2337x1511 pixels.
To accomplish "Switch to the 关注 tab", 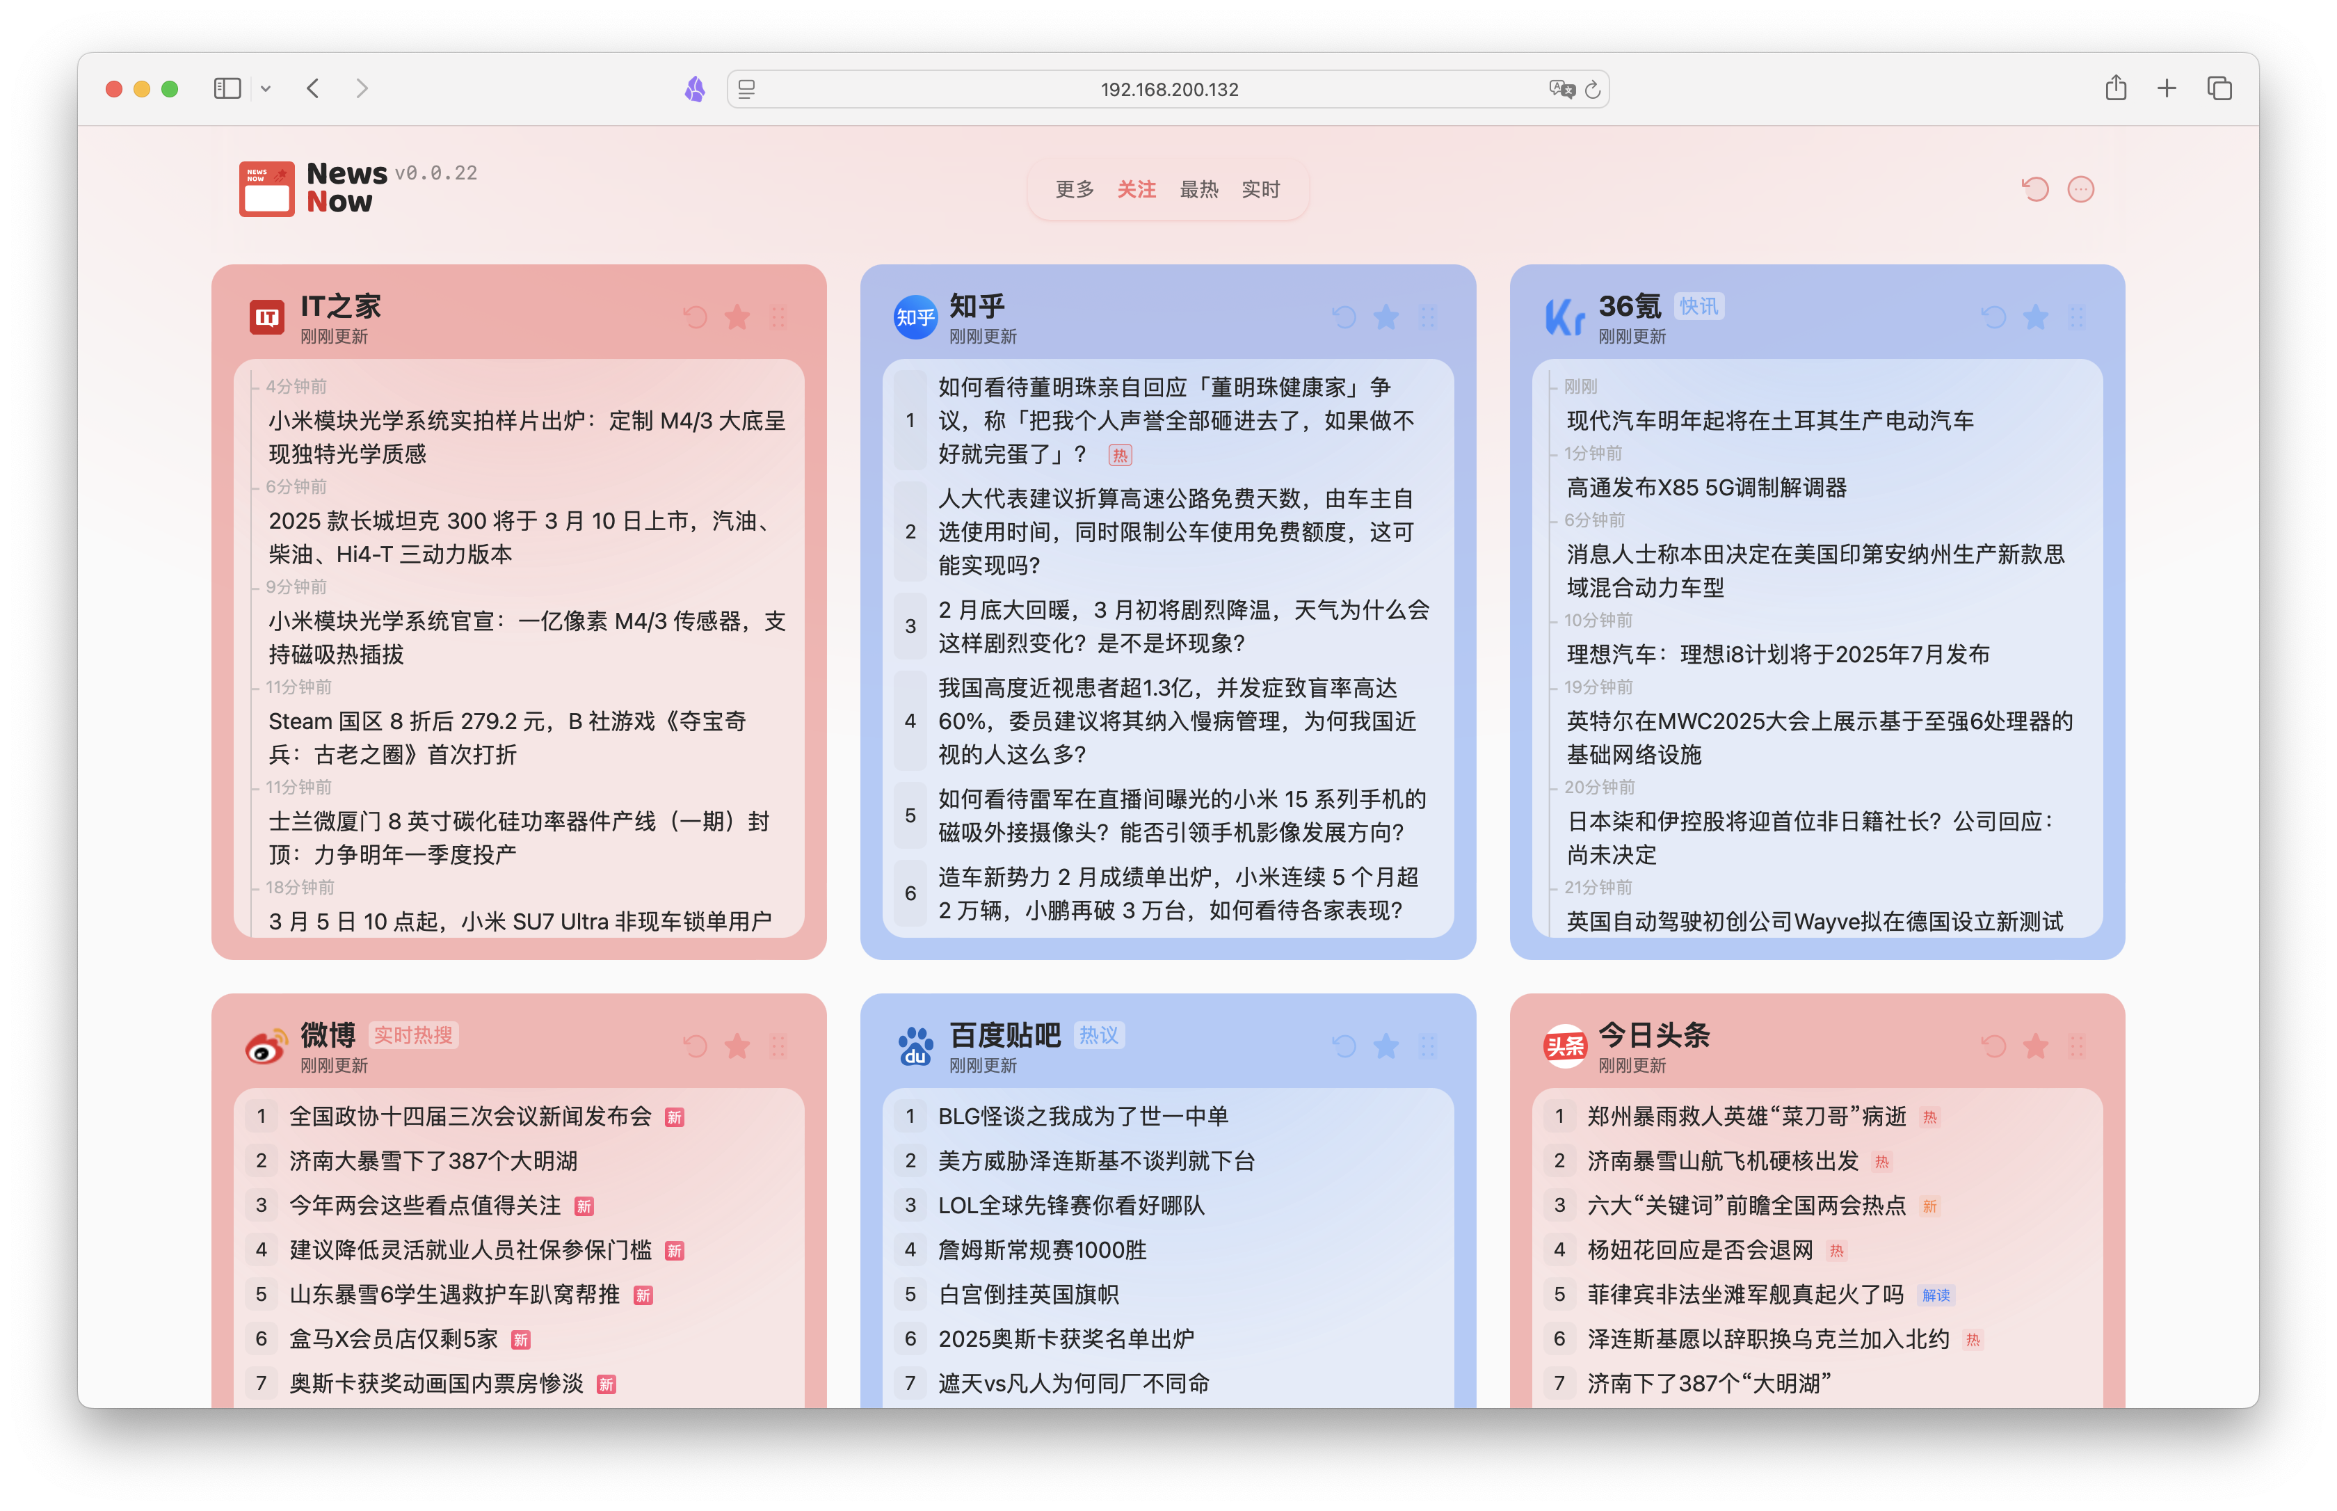I will tap(1137, 189).
